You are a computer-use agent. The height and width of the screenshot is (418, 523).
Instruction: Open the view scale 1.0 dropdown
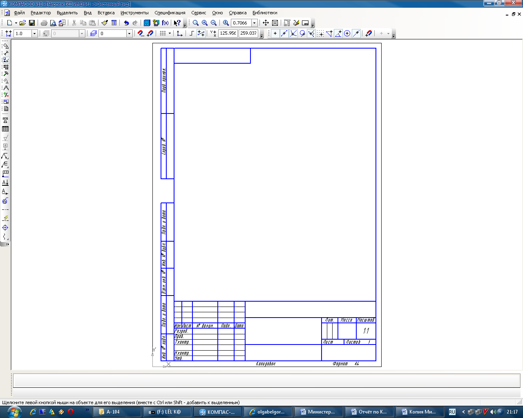pyautogui.click(x=34, y=33)
